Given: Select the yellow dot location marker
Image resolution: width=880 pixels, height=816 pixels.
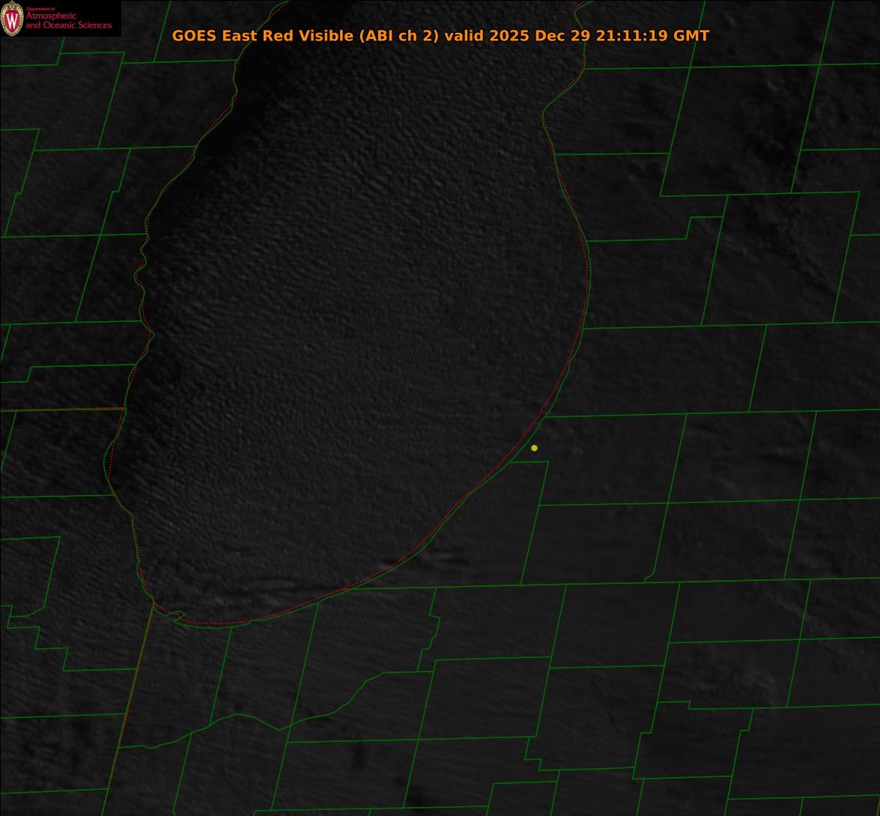Looking at the screenshot, I should [534, 448].
